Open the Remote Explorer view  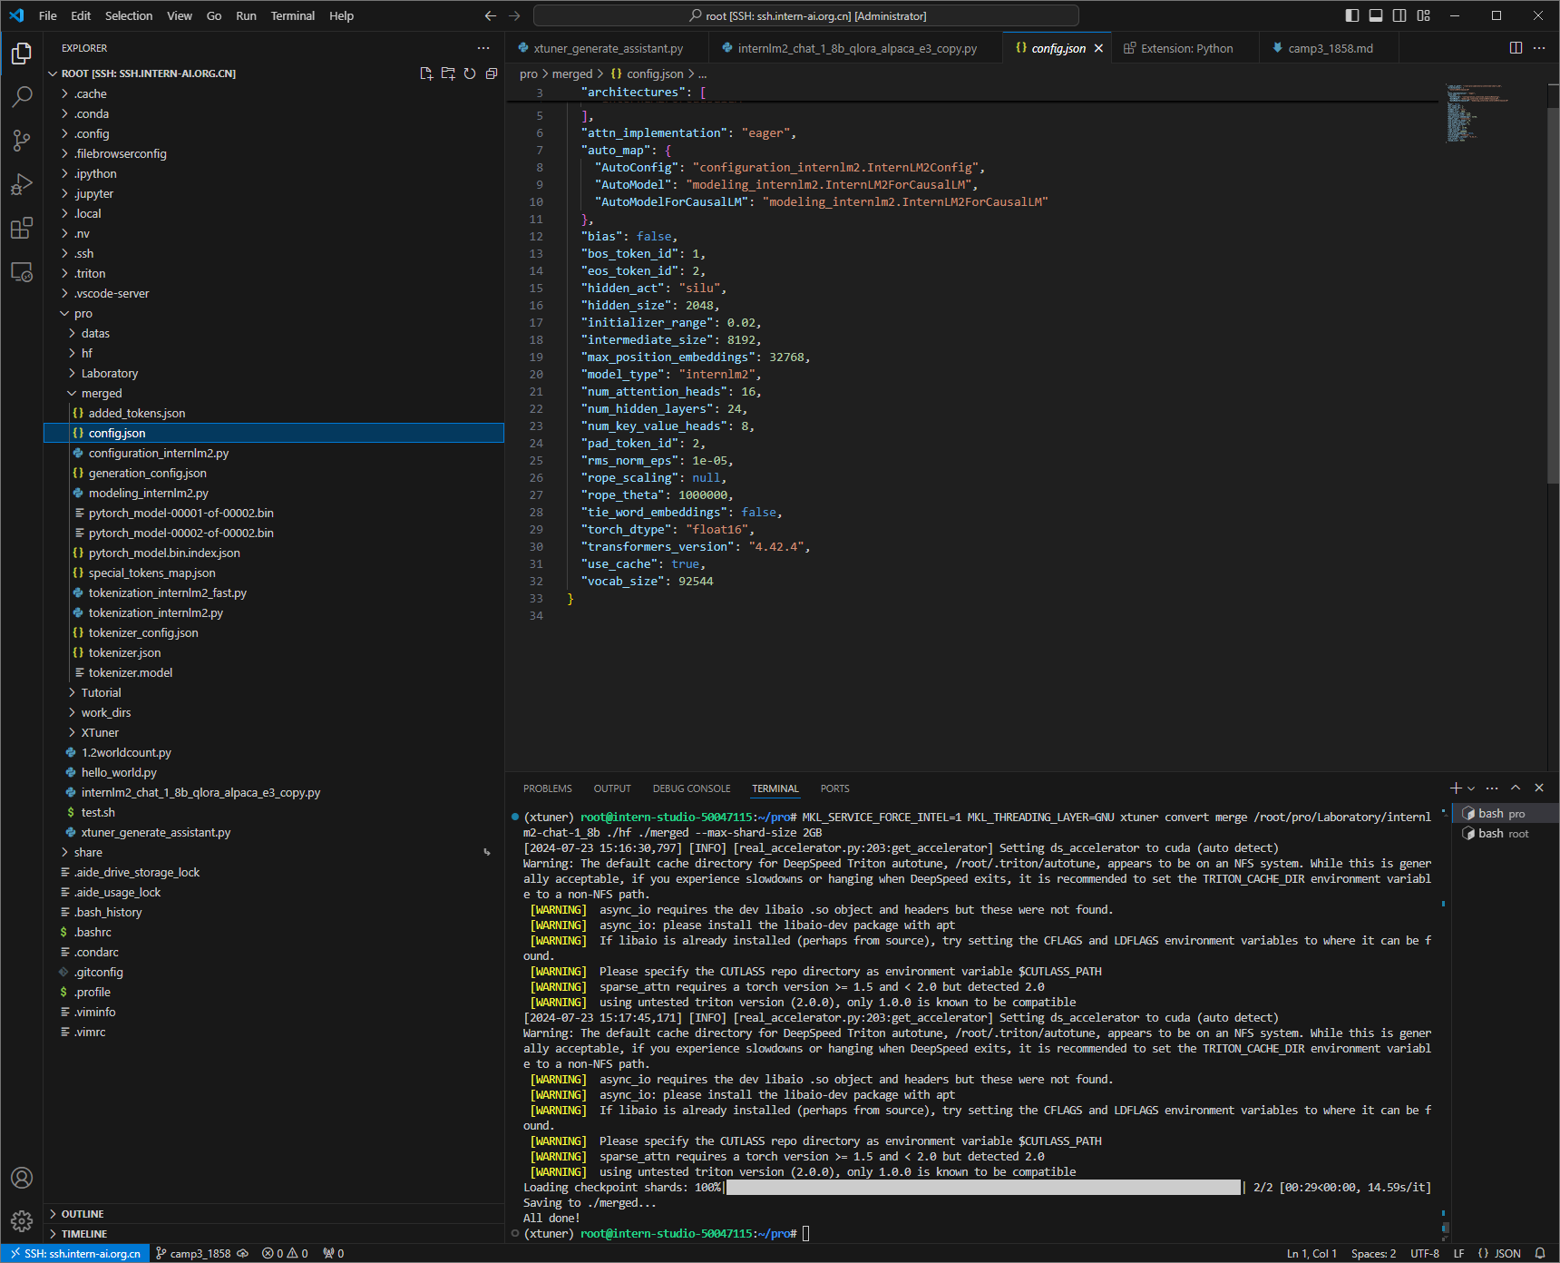[22, 271]
